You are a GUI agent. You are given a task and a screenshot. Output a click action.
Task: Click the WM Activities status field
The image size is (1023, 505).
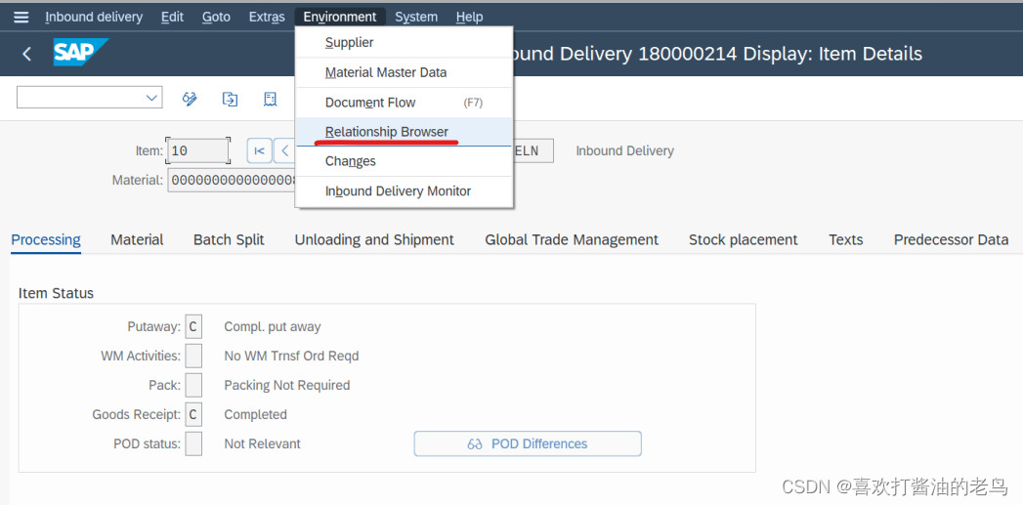193,356
